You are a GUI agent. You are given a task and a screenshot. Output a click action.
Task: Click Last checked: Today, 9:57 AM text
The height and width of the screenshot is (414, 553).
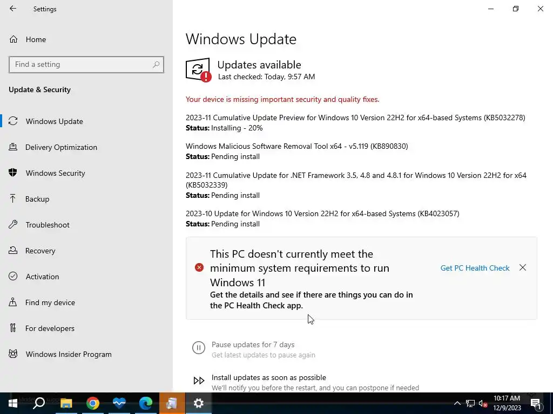[266, 77]
